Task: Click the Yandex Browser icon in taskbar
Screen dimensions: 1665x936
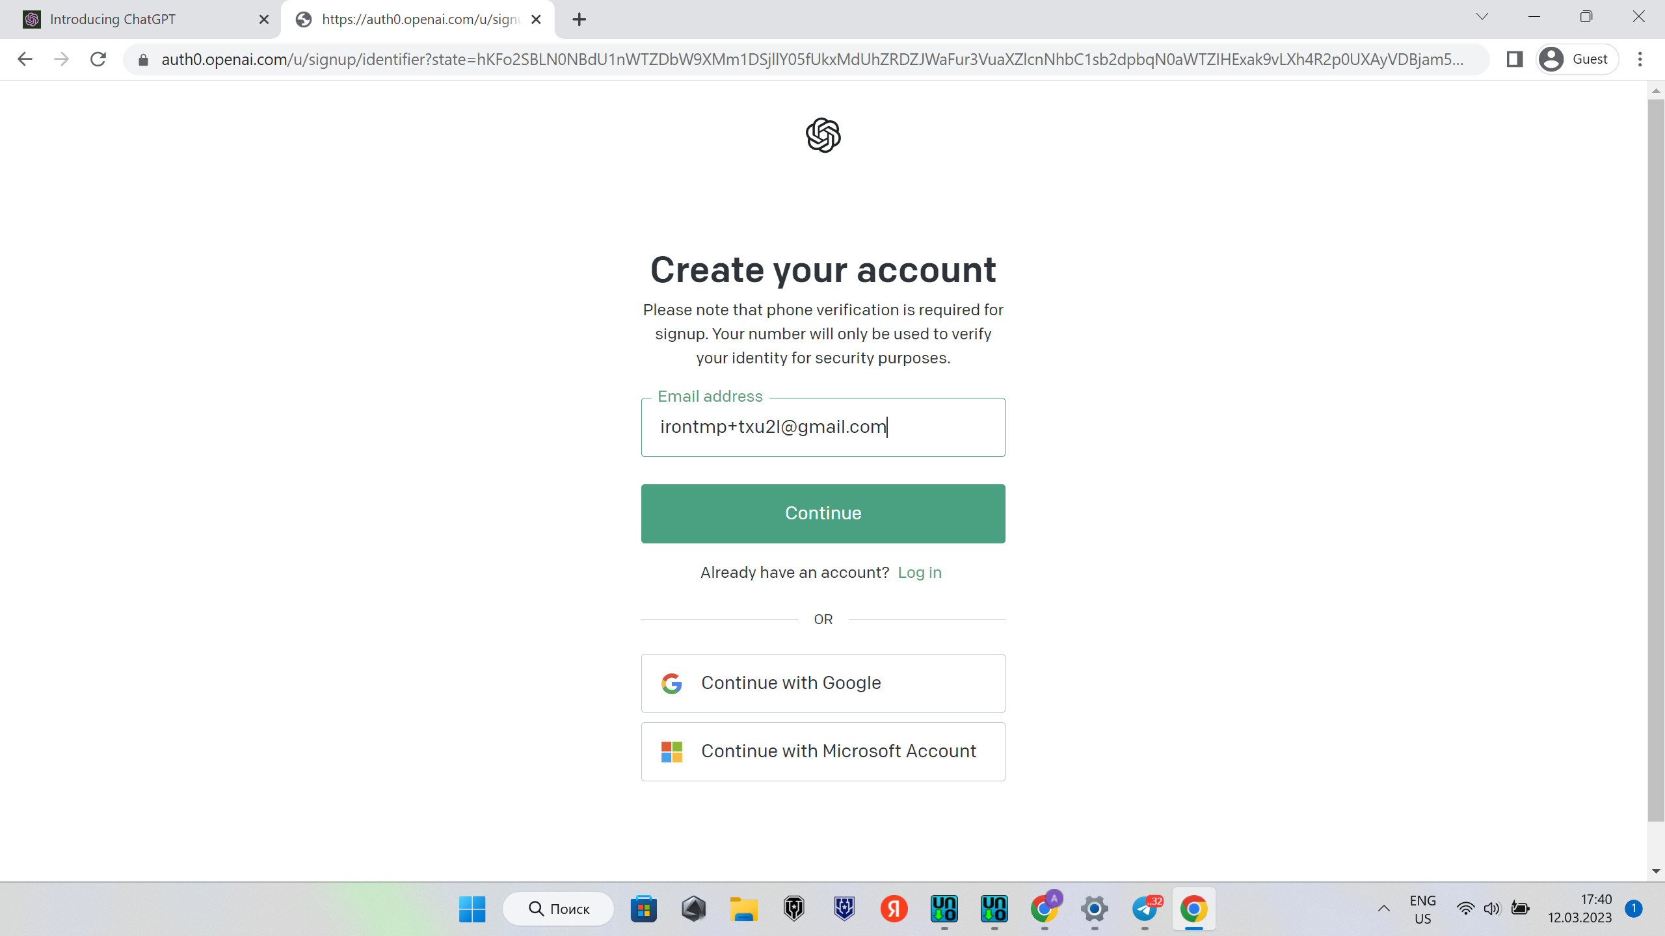Action: 893,909
